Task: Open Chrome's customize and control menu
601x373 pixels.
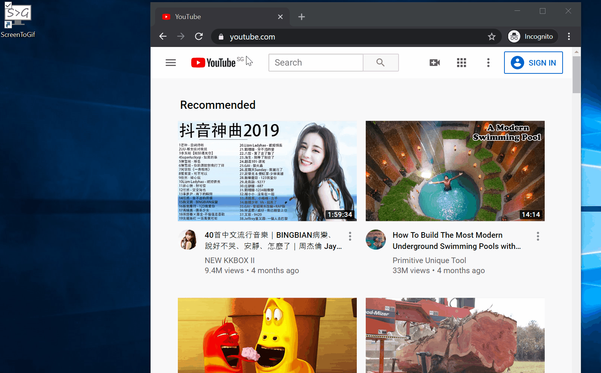Action: coord(569,37)
